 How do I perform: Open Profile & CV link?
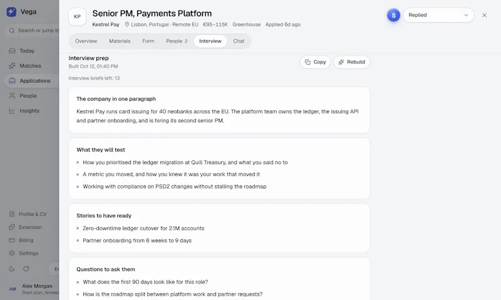click(33, 214)
